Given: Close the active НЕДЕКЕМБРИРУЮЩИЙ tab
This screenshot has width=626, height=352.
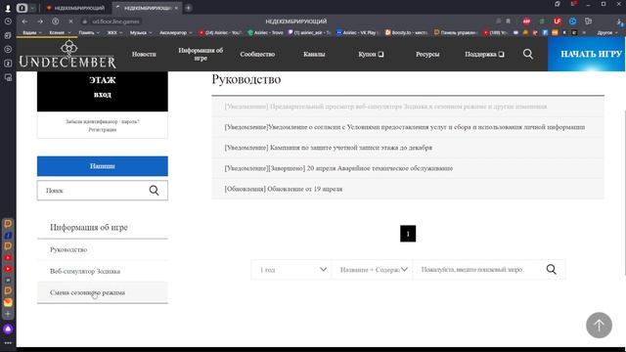Looking at the screenshot, I should [x=176, y=8].
